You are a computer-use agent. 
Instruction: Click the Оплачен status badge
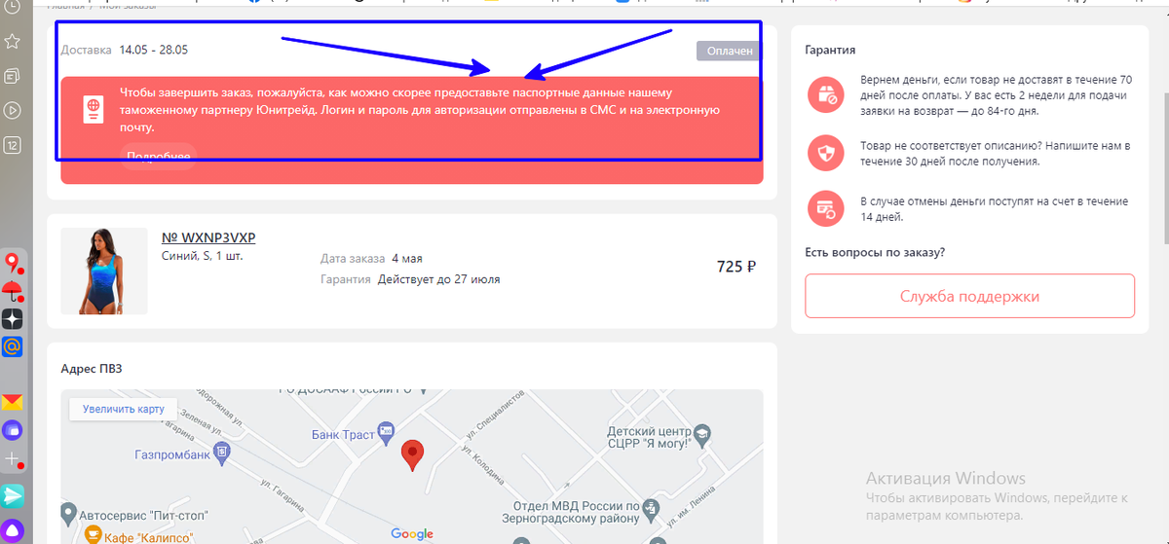click(727, 51)
